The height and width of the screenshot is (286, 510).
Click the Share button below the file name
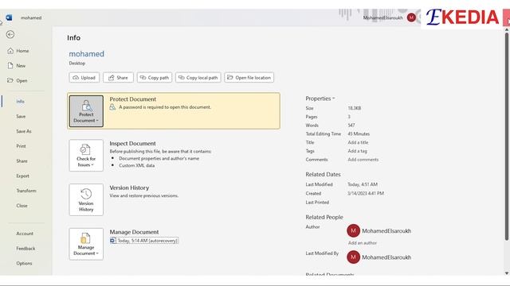pyautogui.click(x=118, y=78)
